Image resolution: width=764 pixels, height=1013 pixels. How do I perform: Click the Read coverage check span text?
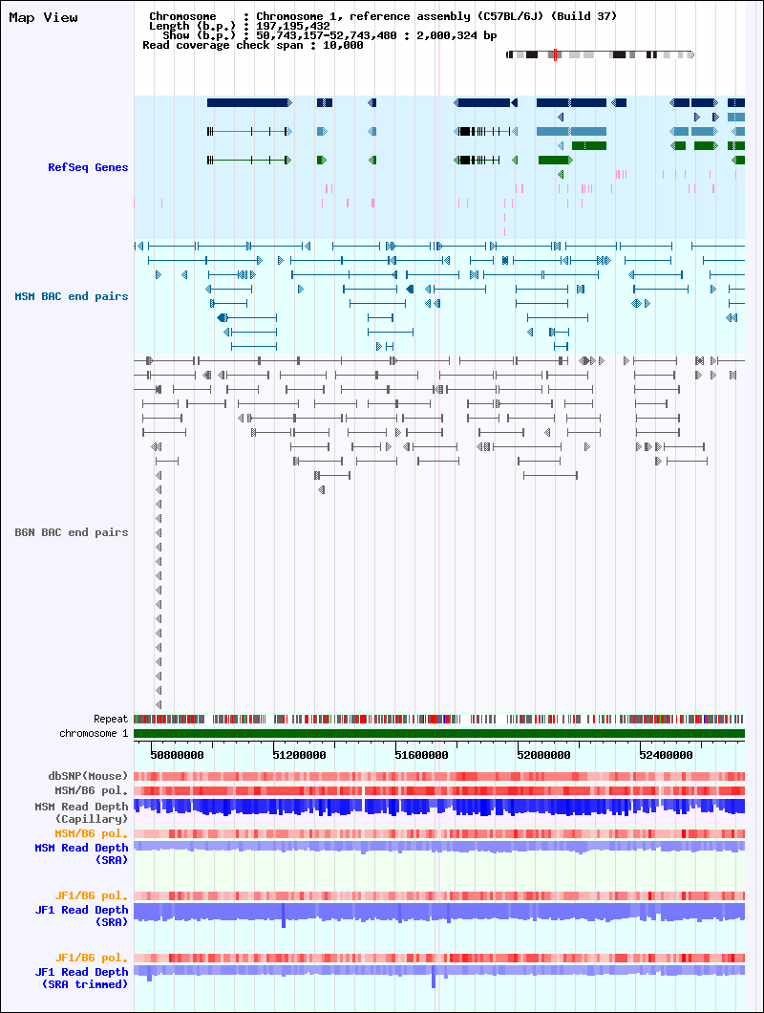[252, 45]
